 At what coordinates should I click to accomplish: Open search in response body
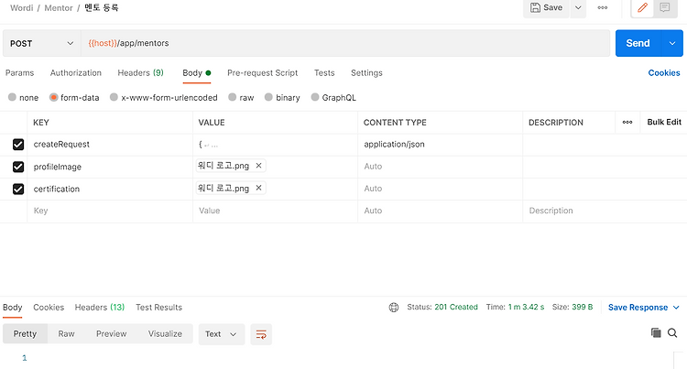(672, 333)
